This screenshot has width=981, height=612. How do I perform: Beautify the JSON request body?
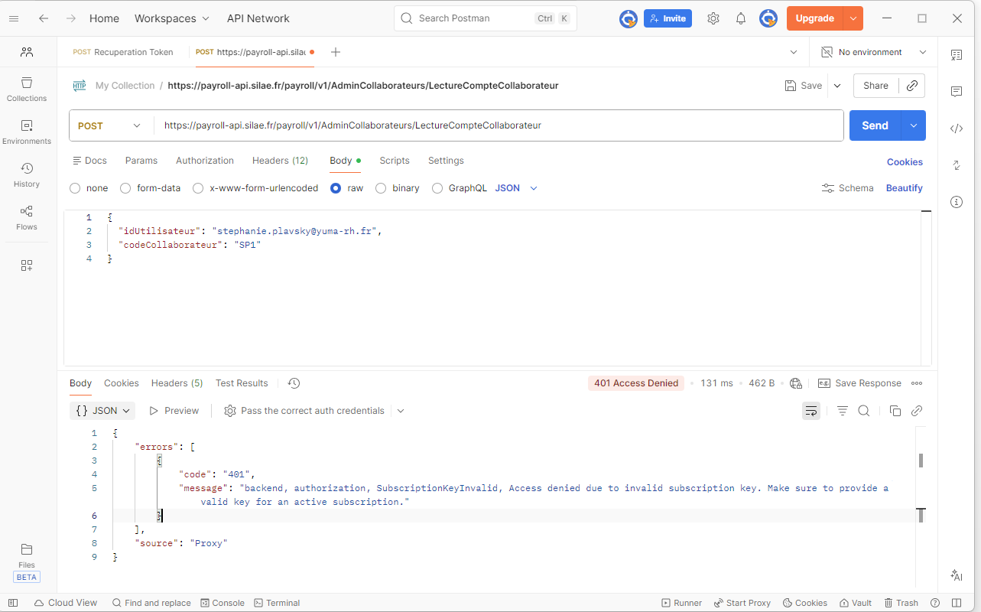[x=904, y=187]
